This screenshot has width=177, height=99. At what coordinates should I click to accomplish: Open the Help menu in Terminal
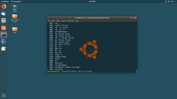[x=77, y=21]
